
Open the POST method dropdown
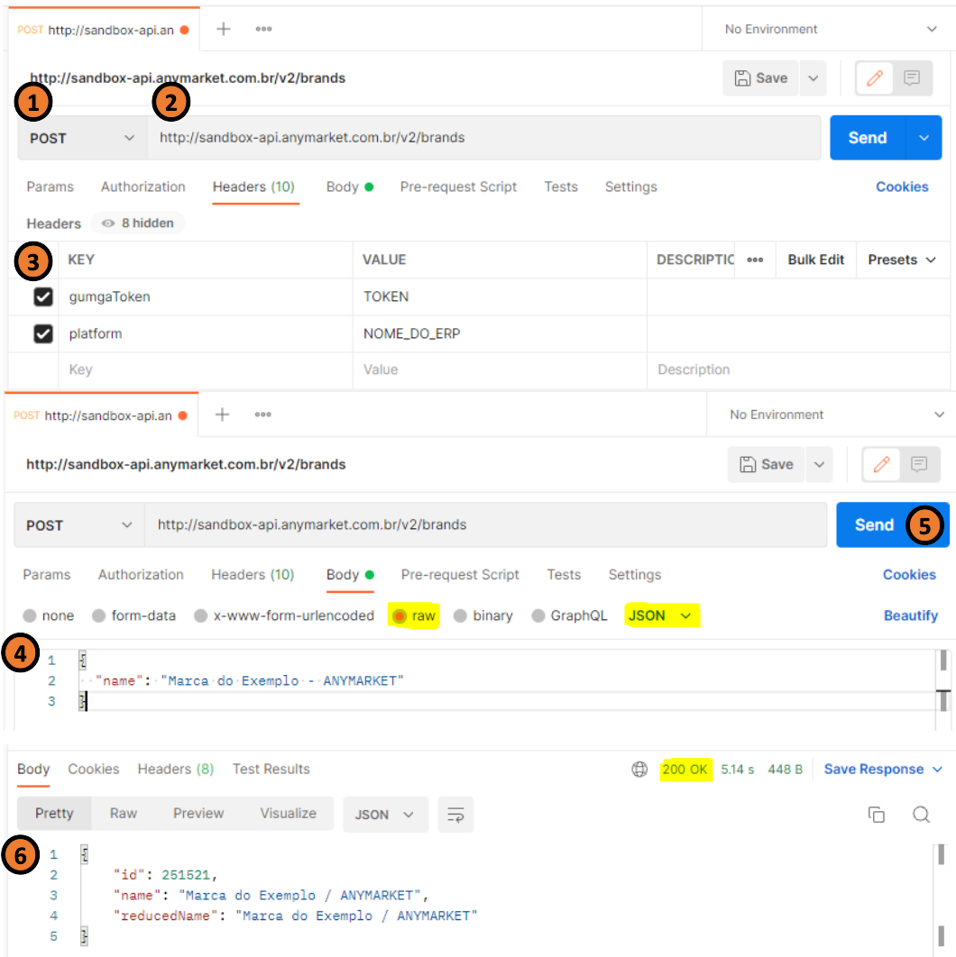click(78, 138)
